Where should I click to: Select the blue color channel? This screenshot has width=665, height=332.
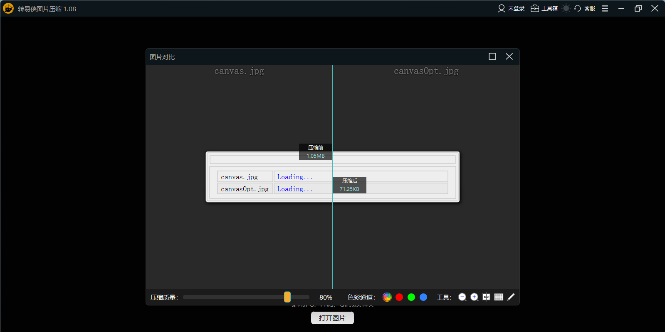tap(423, 297)
